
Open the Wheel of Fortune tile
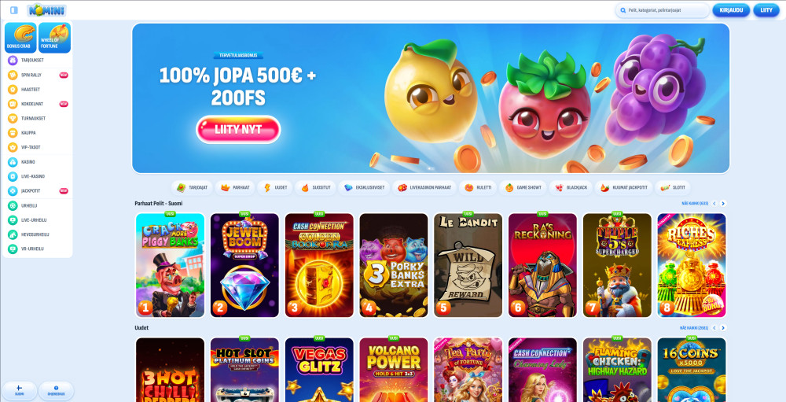[55, 38]
